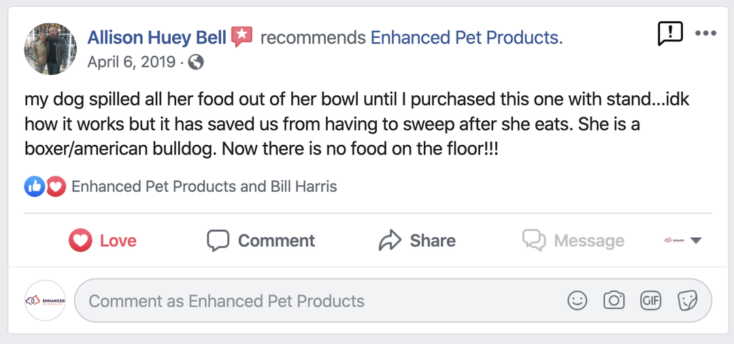Click the Comment button

pos(261,241)
